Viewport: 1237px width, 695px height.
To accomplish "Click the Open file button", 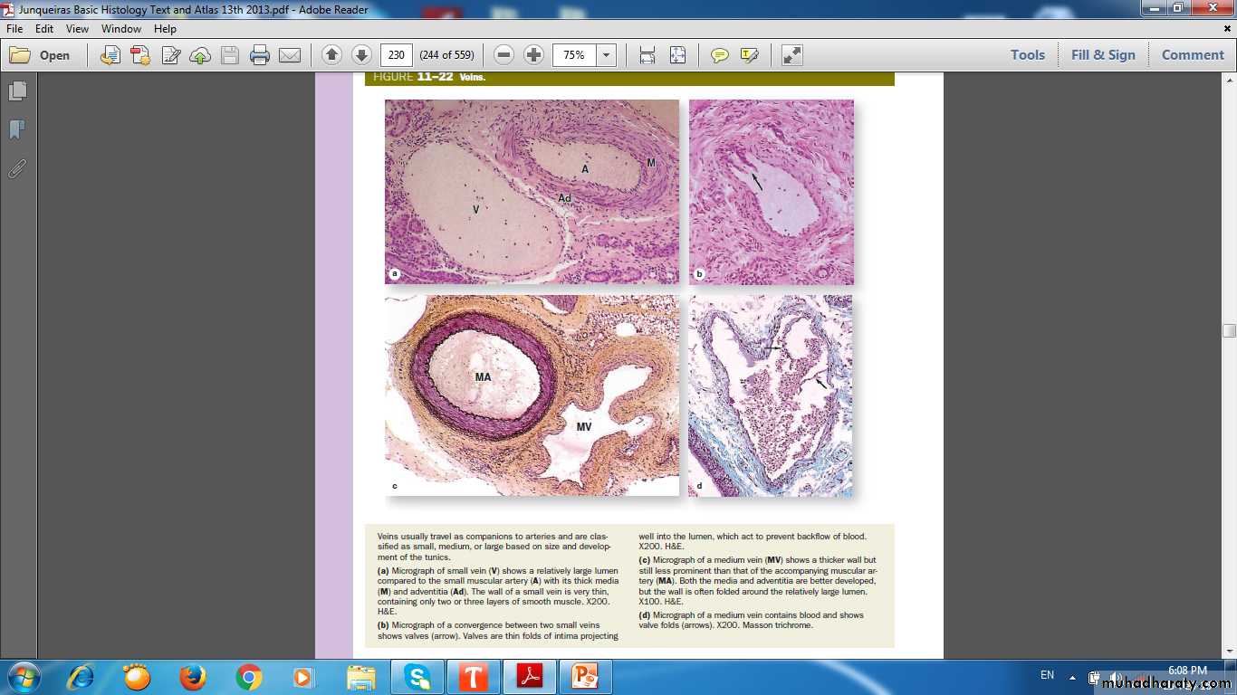I will click(41, 55).
